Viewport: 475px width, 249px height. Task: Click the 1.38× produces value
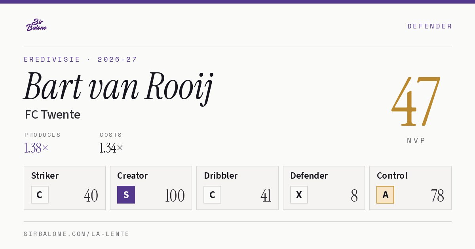(x=36, y=148)
